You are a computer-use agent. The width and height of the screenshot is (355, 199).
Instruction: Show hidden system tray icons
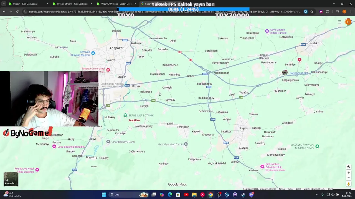pos(317,195)
